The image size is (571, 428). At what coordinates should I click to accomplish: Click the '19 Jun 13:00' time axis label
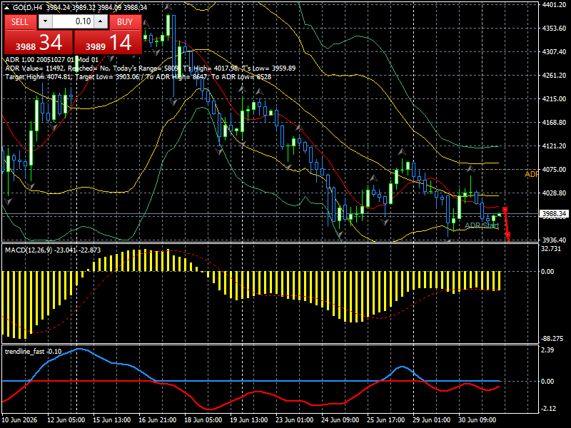248,420
